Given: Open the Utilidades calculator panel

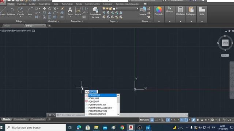Looking at the screenshot, I should click(180, 11).
